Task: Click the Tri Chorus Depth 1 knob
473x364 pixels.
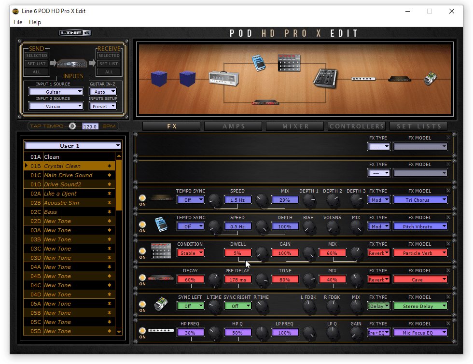Action: (x=309, y=200)
